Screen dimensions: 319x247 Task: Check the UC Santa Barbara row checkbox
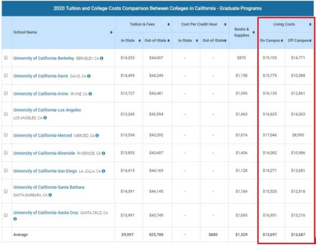point(6,191)
